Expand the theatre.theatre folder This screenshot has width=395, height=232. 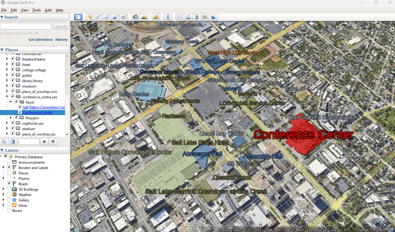coord(7,59)
